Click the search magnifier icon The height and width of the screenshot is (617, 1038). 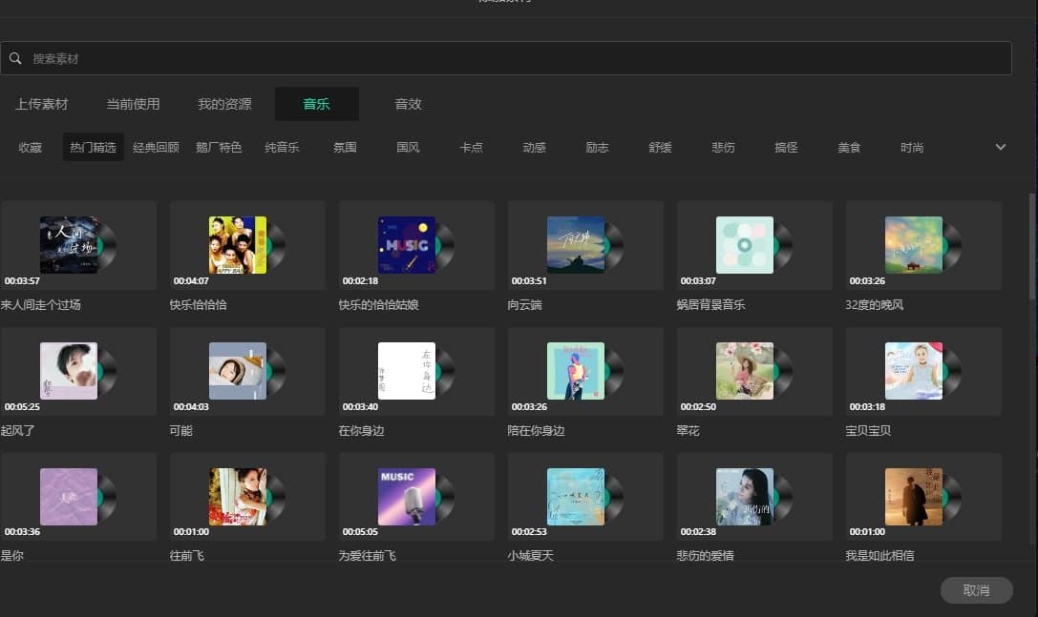pos(15,58)
